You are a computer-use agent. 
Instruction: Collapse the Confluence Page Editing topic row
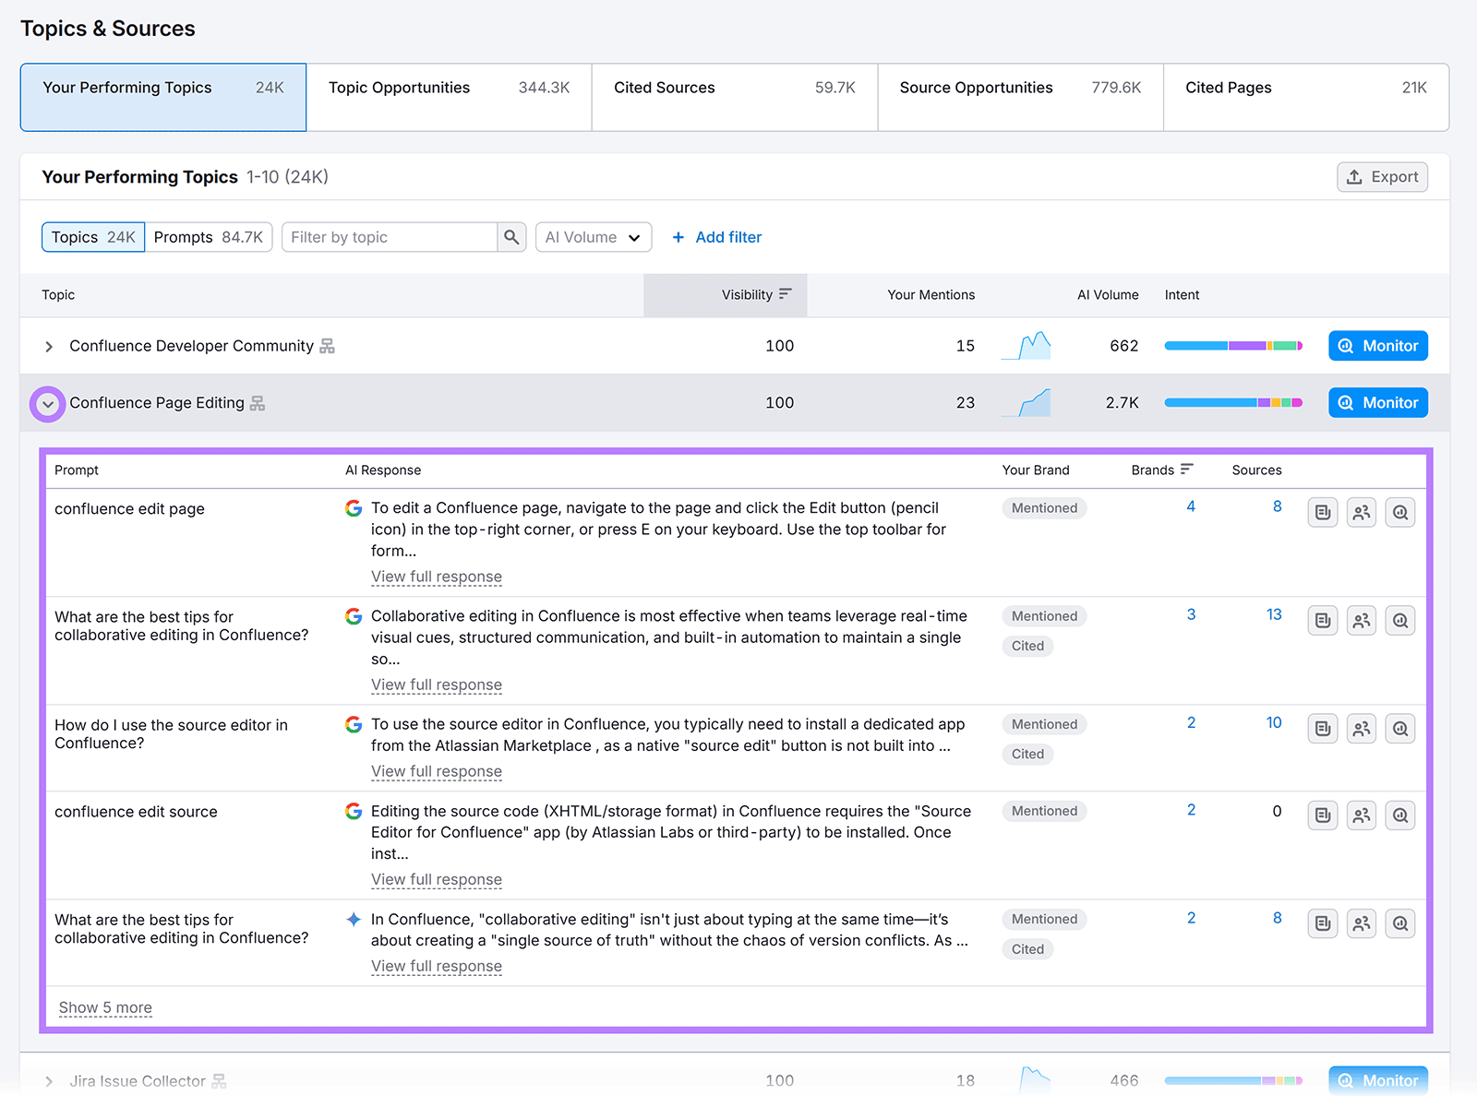47,403
